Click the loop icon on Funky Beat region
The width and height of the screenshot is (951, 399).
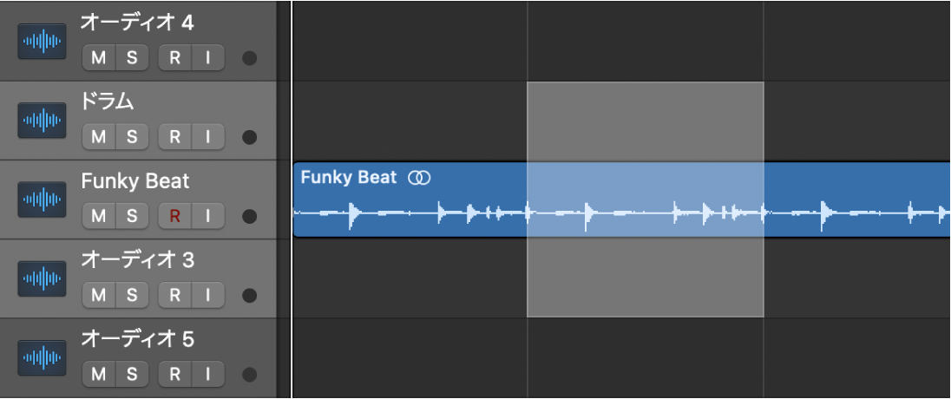pyautogui.click(x=419, y=178)
